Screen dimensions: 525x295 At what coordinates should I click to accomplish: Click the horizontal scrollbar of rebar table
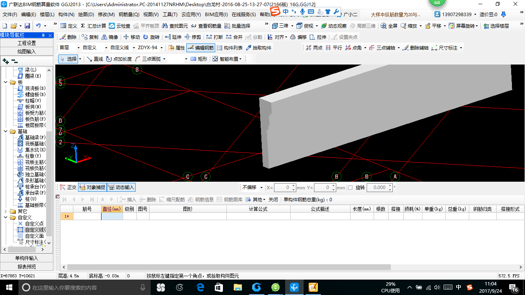coord(229,267)
